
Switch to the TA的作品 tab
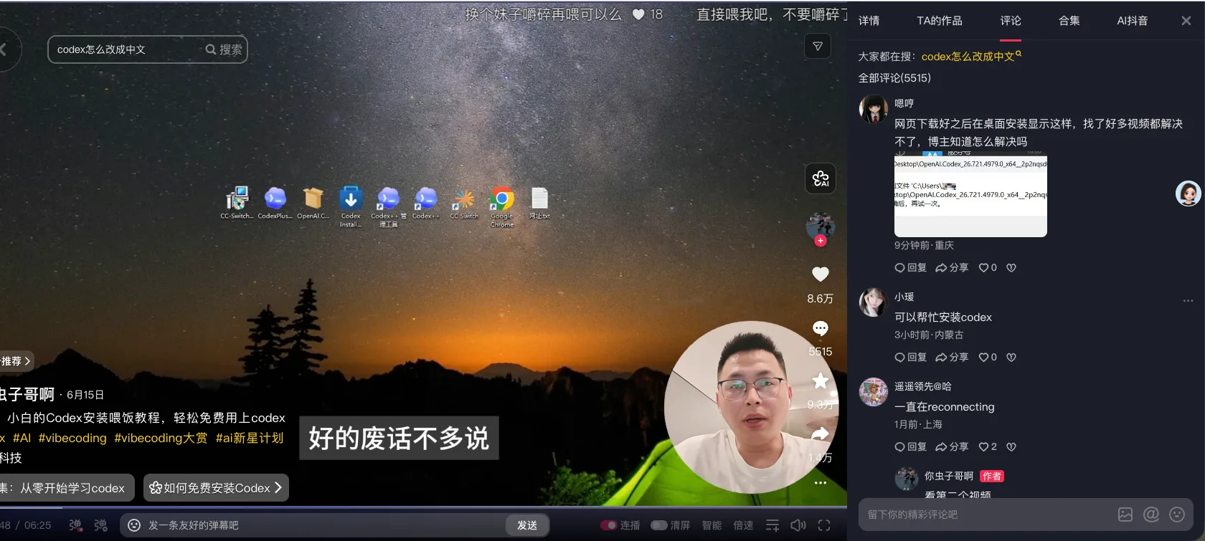tap(940, 21)
